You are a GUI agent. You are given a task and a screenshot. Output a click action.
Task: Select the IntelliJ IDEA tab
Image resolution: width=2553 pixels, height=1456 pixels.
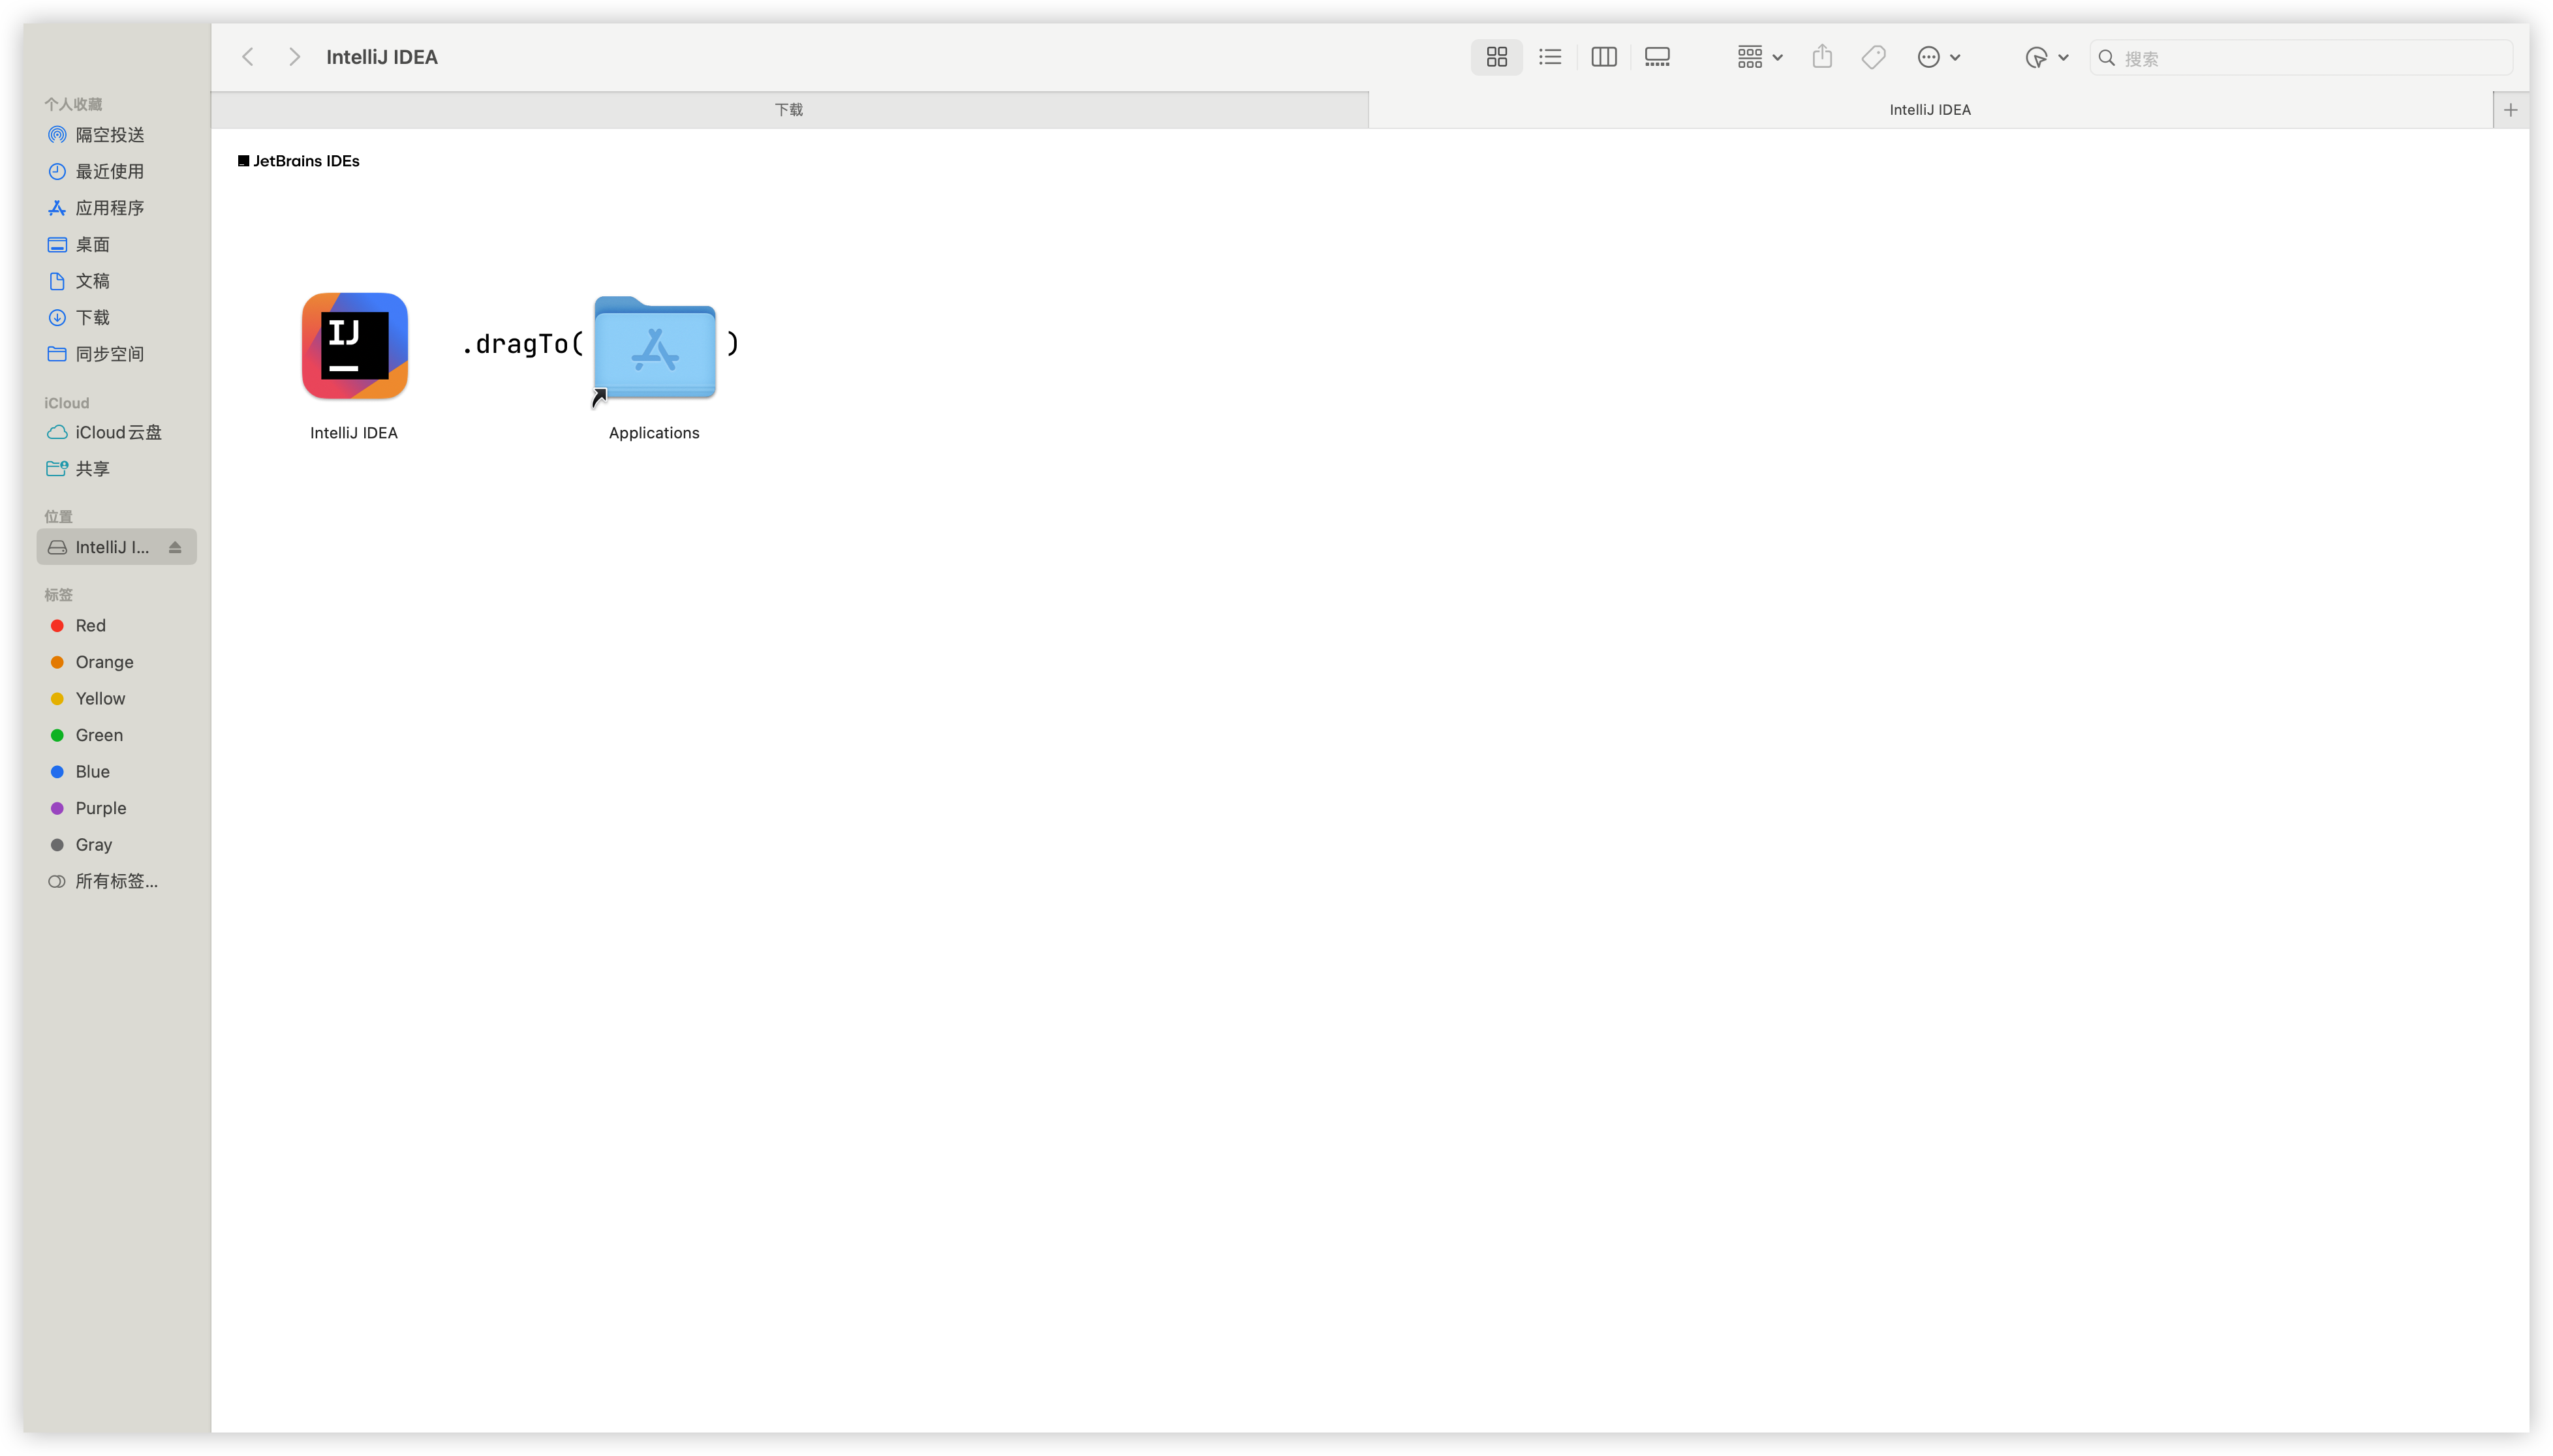tap(1928, 110)
